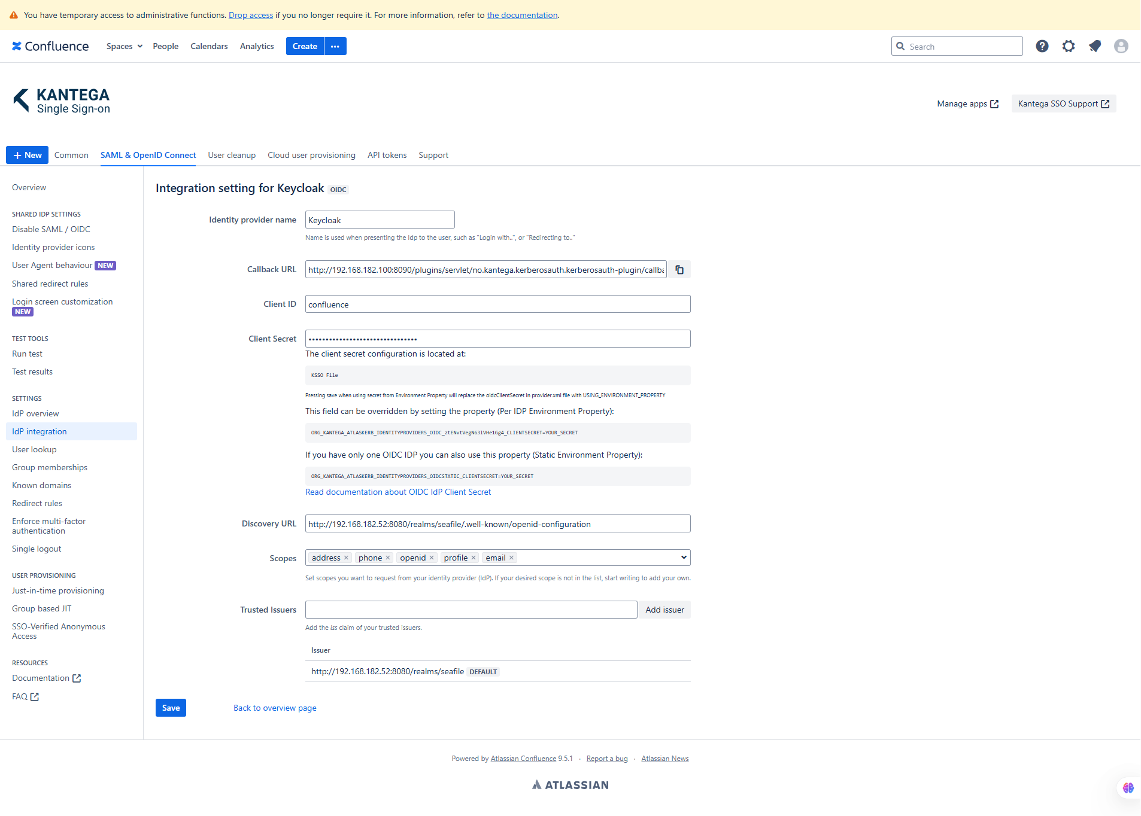Open the Analytics menu item
The height and width of the screenshot is (816, 1141).
point(257,46)
